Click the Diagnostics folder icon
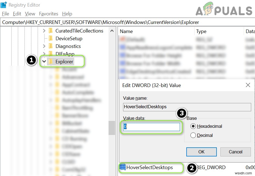Image resolution: width=255 pixels, height=176 pixels. tap(51, 46)
